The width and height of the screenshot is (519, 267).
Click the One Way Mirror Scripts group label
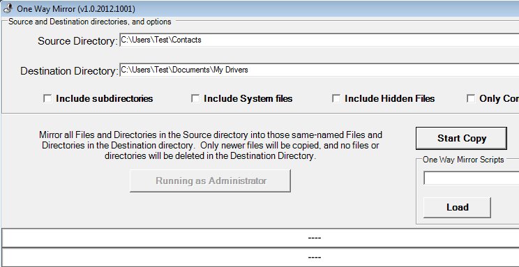click(x=463, y=160)
